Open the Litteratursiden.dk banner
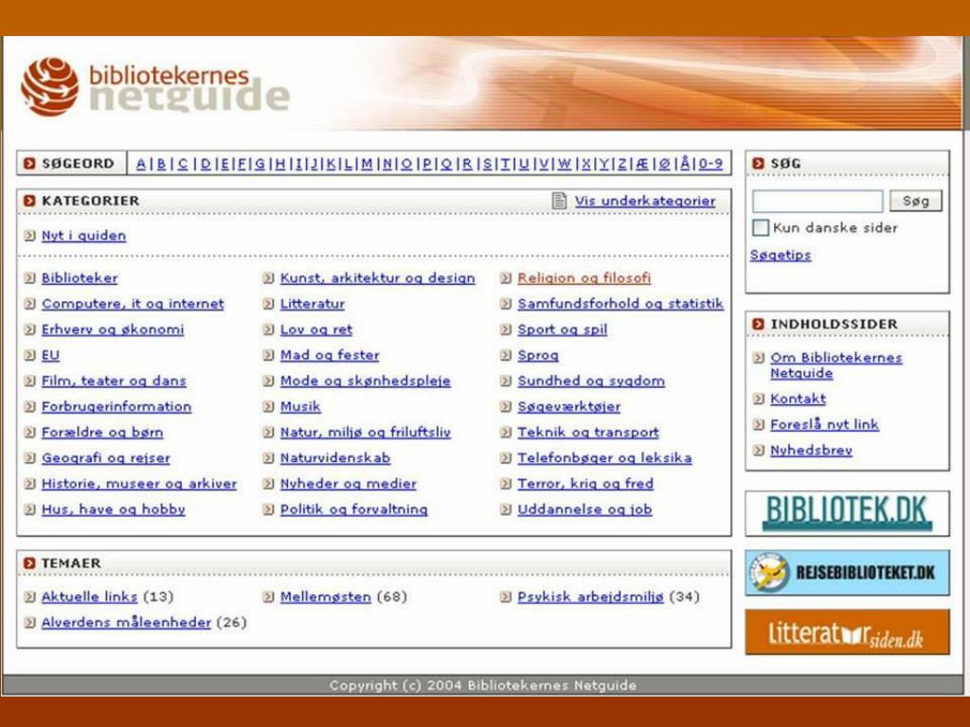 click(x=847, y=631)
